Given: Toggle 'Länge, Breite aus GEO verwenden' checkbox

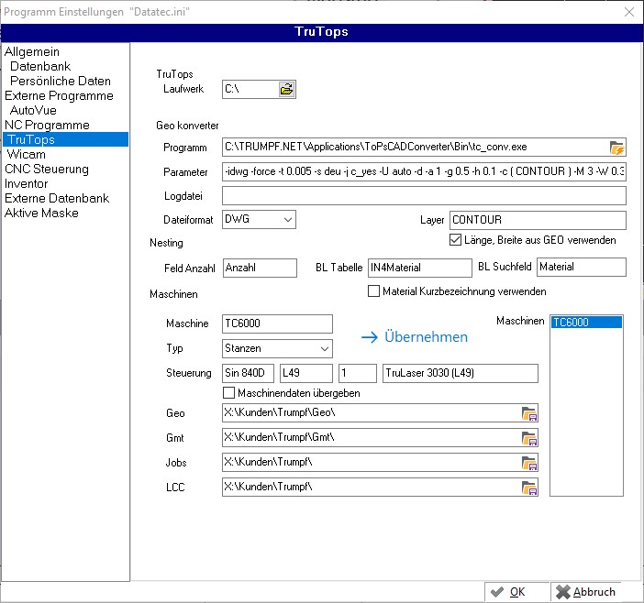Looking at the screenshot, I should [x=455, y=240].
